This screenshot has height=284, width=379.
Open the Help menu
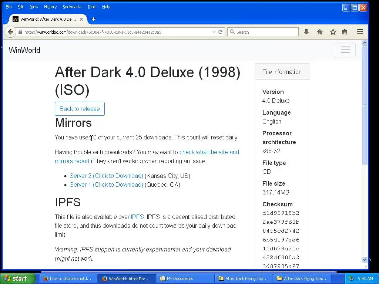[x=106, y=7]
